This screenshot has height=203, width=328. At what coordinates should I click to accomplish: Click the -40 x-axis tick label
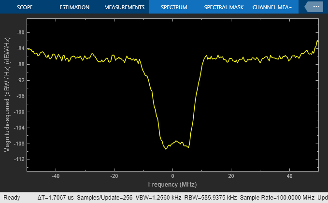pos(56,176)
